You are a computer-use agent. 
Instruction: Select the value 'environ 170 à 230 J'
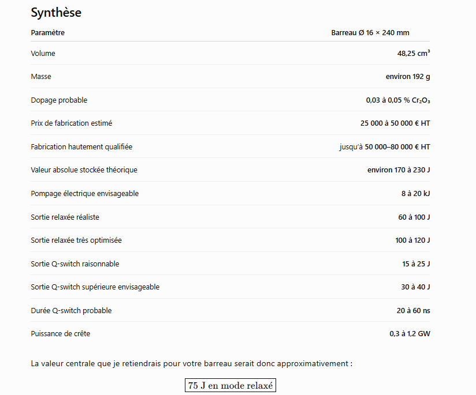[399, 170]
